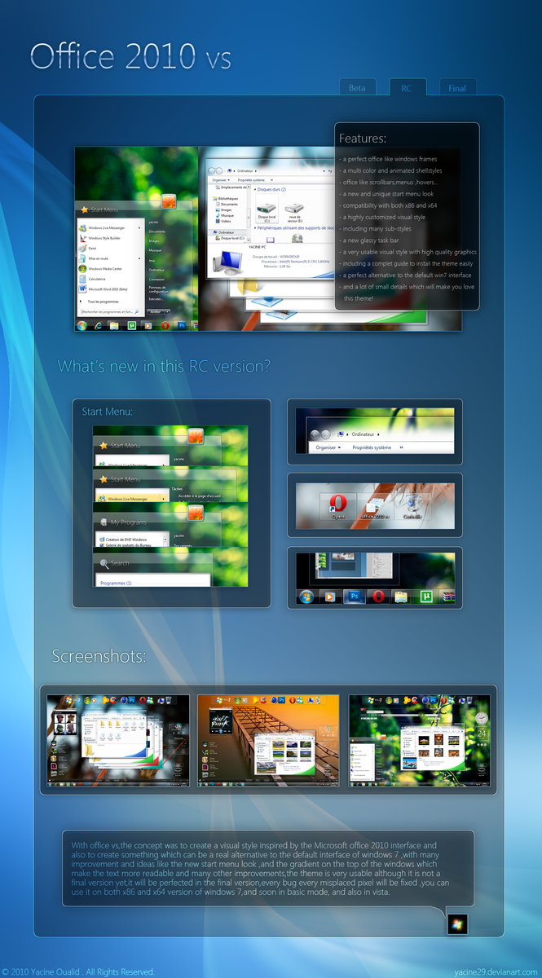The image size is (542, 978).
Task: Open Microsoft Word 2010 (Beta) entry
Action: tap(109, 289)
